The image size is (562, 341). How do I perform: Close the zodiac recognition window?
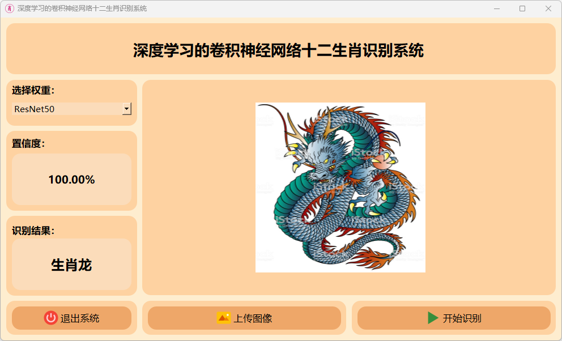(548, 8)
